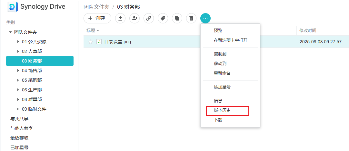Click the copy icon in toolbar

177,18
